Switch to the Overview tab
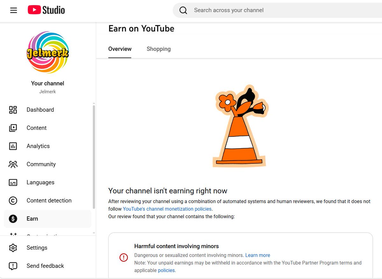 click(x=120, y=49)
